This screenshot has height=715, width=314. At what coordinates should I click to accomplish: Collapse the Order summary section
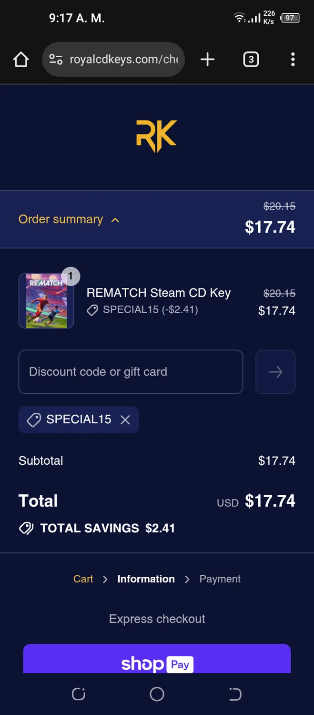pos(61,219)
